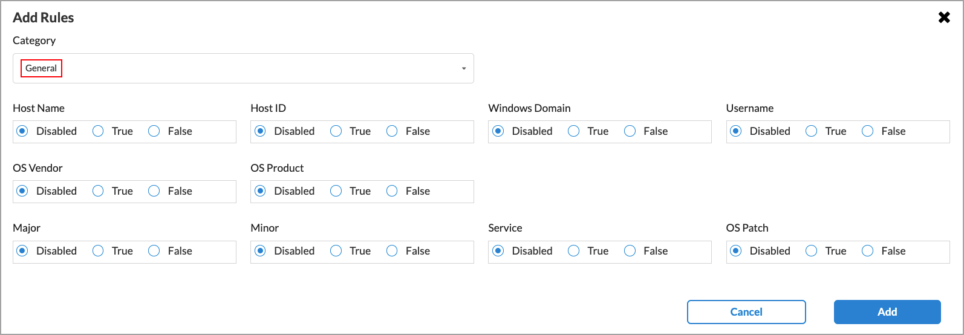This screenshot has width=964, height=335.
Task: Choose False for Windows Domain
Action: [x=630, y=131]
